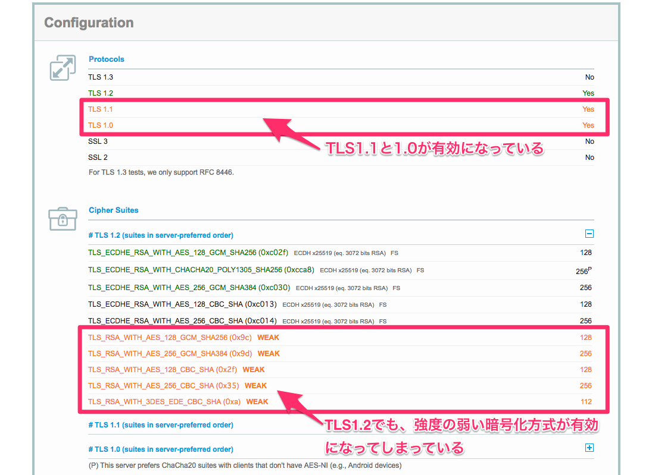Click TLS_ECDHE_RSA_WITH_AES_256_GCM_SHA384 cipher suite
Screen dimensions: 652x475
(189, 288)
